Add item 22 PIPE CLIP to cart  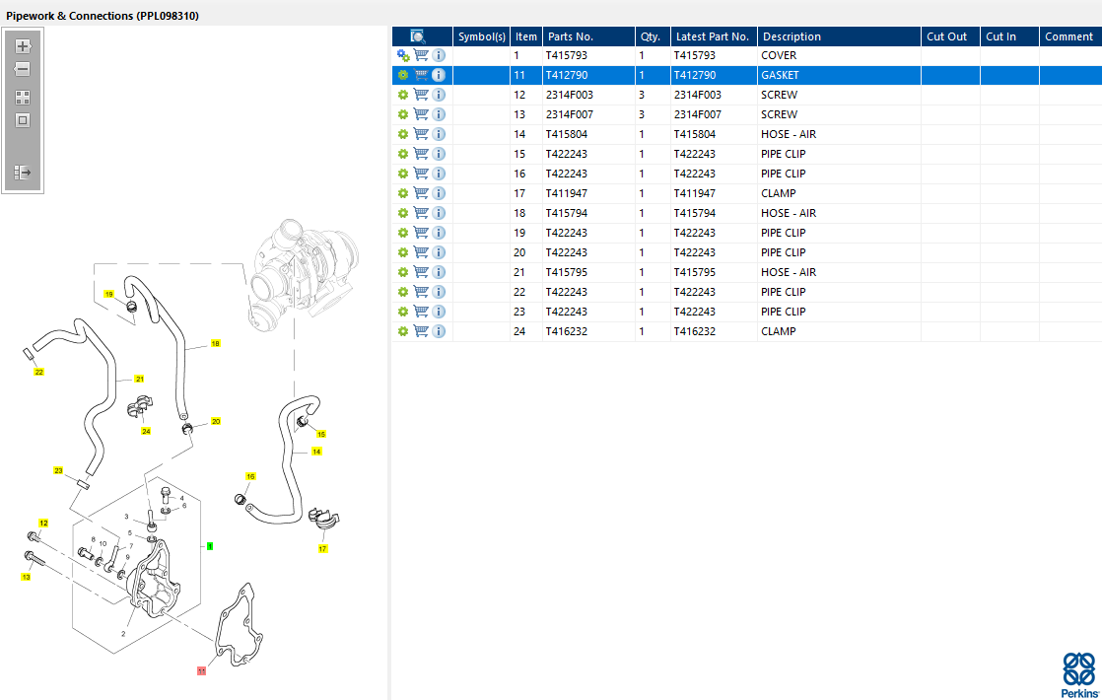click(421, 291)
